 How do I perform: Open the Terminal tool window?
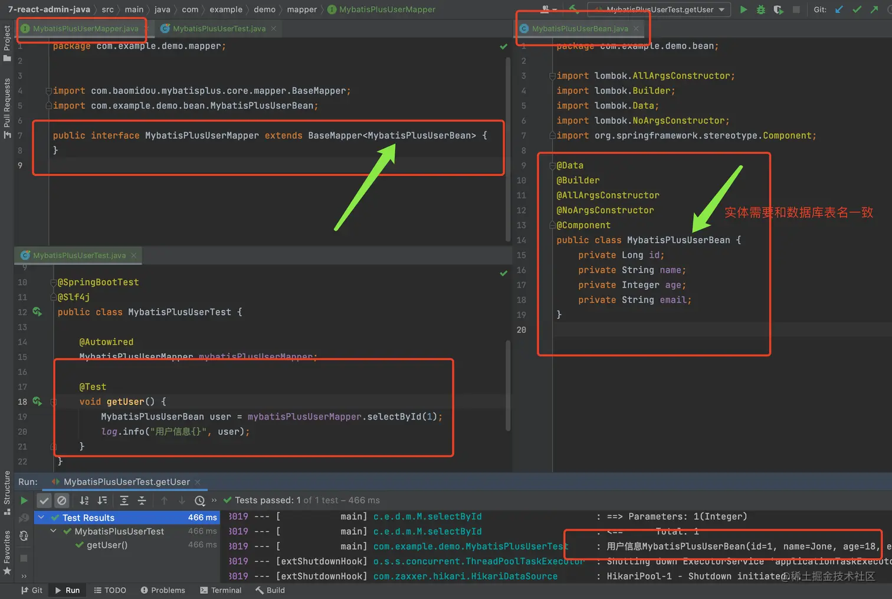221,590
